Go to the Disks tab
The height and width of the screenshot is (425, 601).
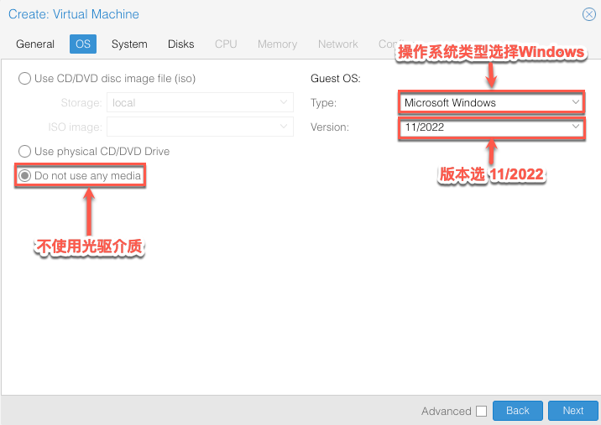[x=181, y=44]
